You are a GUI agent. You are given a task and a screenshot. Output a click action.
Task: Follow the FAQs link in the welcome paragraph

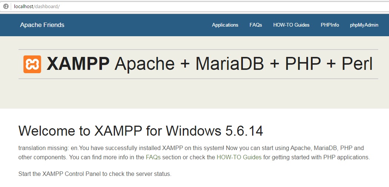pos(153,157)
